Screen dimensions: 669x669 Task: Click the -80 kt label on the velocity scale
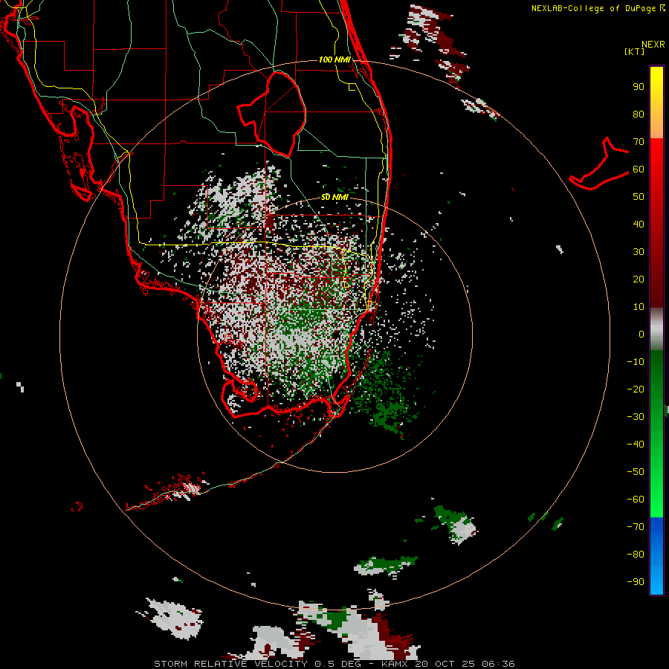tap(636, 555)
